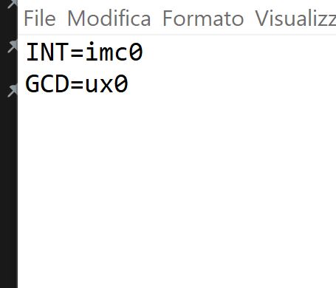This screenshot has height=288, width=336.
Task: Click the equals sign after INT
Action: 77,52
